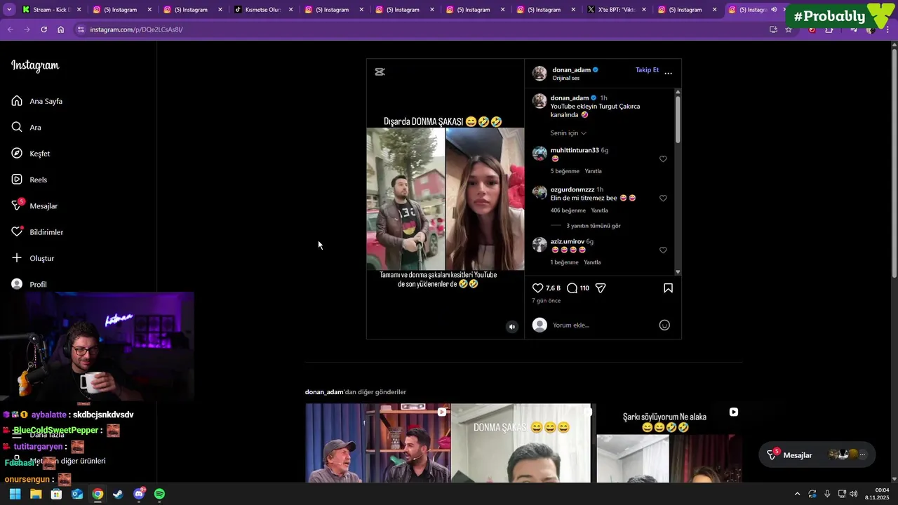Open the Ara search panel

click(x=27, y=128)
